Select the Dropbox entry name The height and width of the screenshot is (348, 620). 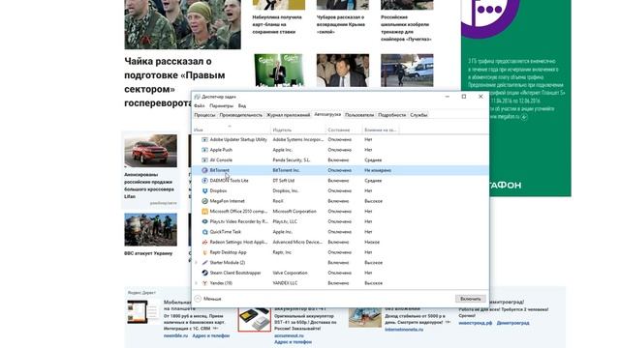pyautogui.click(x=218, y=191)
